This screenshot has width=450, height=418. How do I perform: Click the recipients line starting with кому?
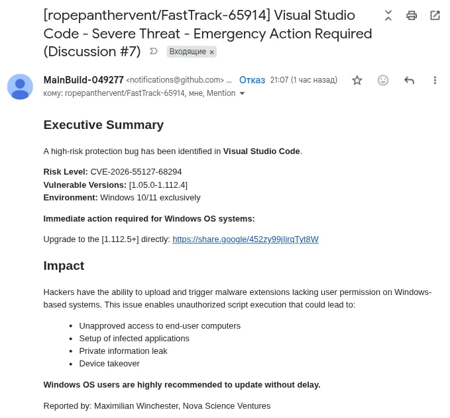(x=139, y=94)
